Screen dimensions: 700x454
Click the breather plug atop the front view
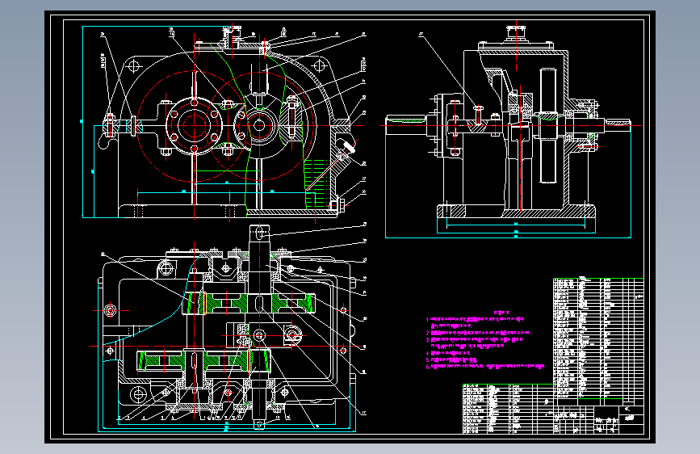pos(232,34)
